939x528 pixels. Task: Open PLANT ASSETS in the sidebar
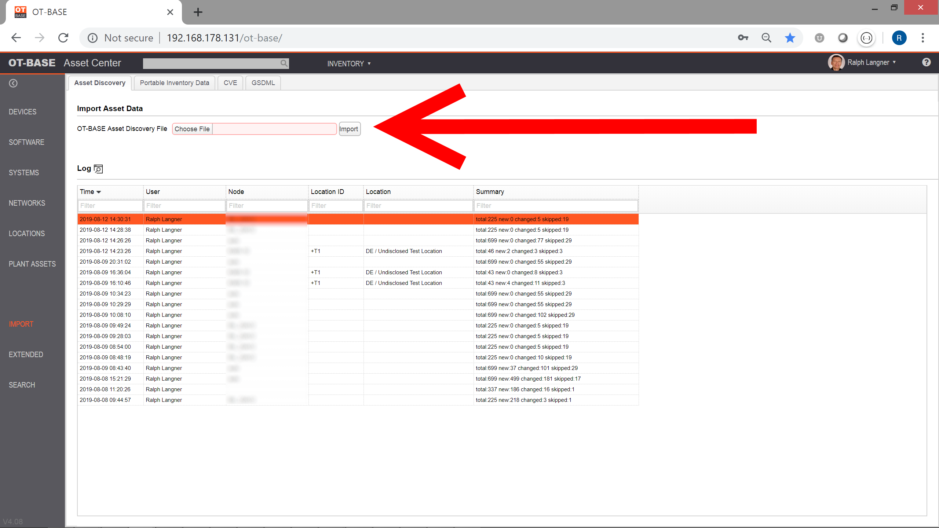[32, 264]
